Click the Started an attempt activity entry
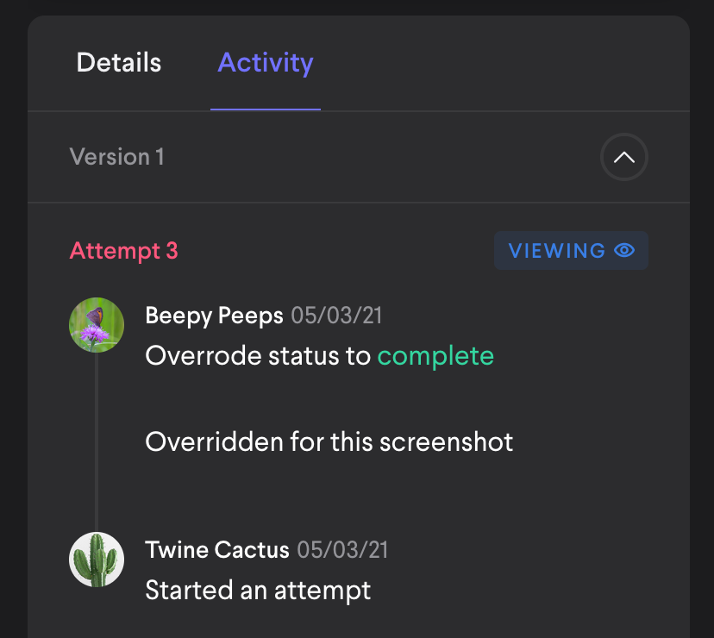Screen dimensions: 714x638 [x=259, y=591]
